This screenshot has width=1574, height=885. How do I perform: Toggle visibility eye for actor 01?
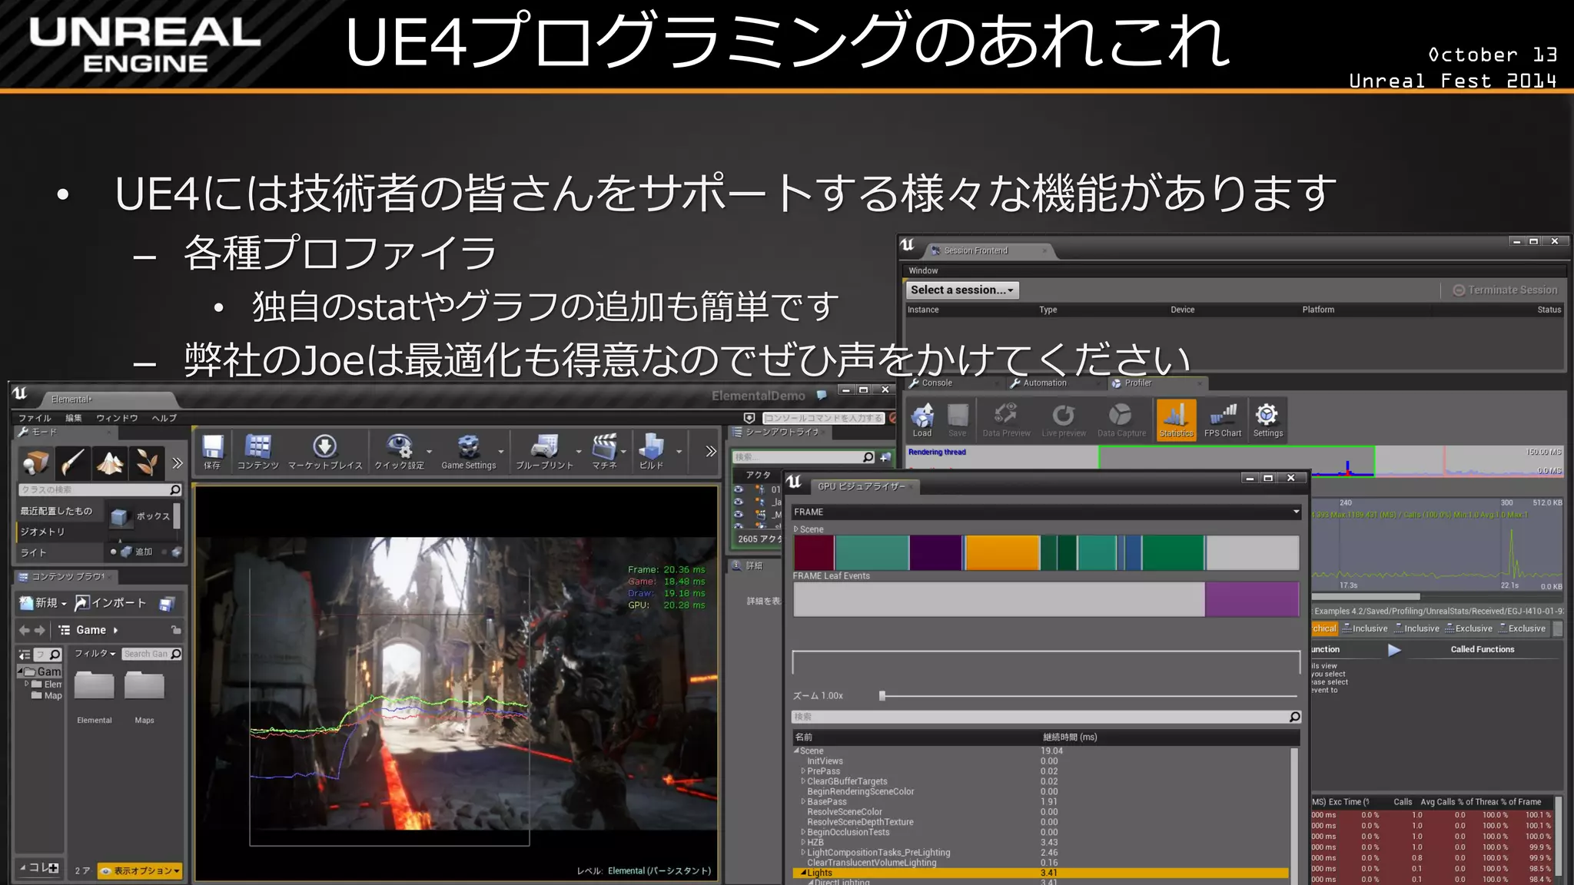click(x=739, y=489)
